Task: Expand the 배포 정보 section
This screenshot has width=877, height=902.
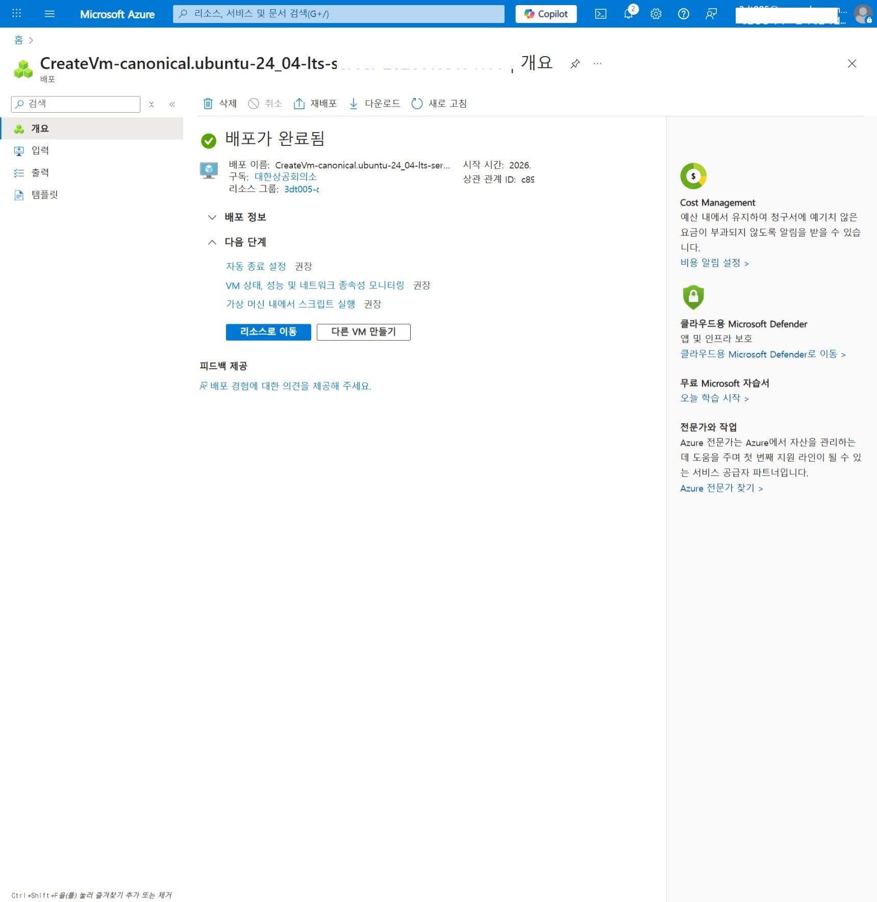Action: coord(237,217)
